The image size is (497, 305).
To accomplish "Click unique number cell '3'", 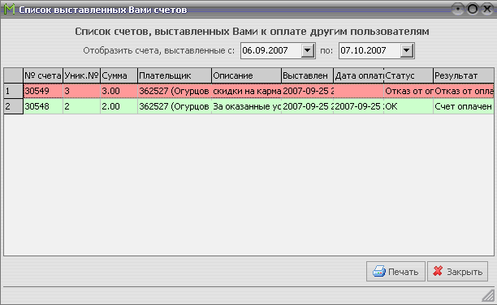I will 82,91.
